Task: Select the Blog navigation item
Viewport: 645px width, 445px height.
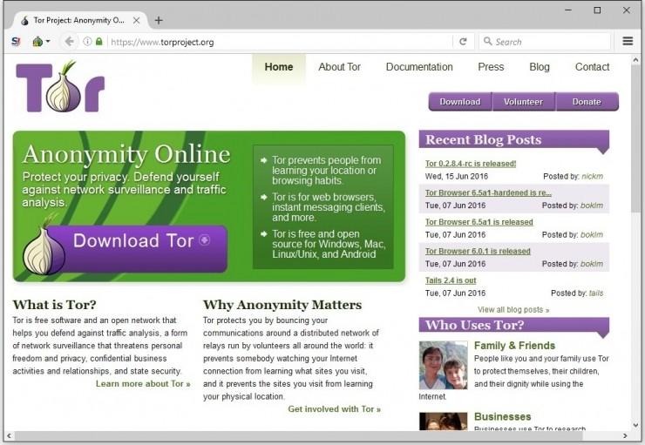Action: click(x=540, y=67)
